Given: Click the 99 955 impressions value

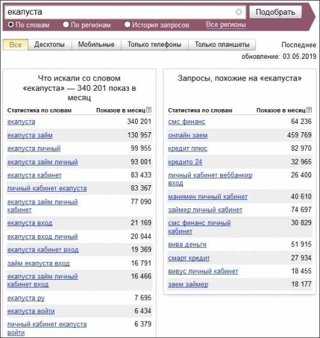Looking at the screenshot, I should tap(141, 148).
